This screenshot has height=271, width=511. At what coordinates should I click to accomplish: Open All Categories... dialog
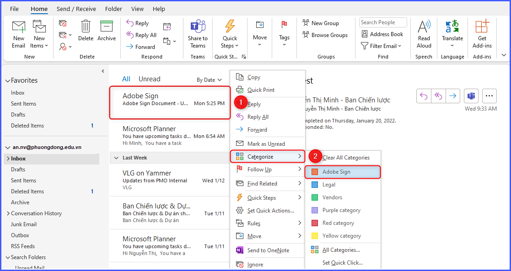click(x=343, y=250)
